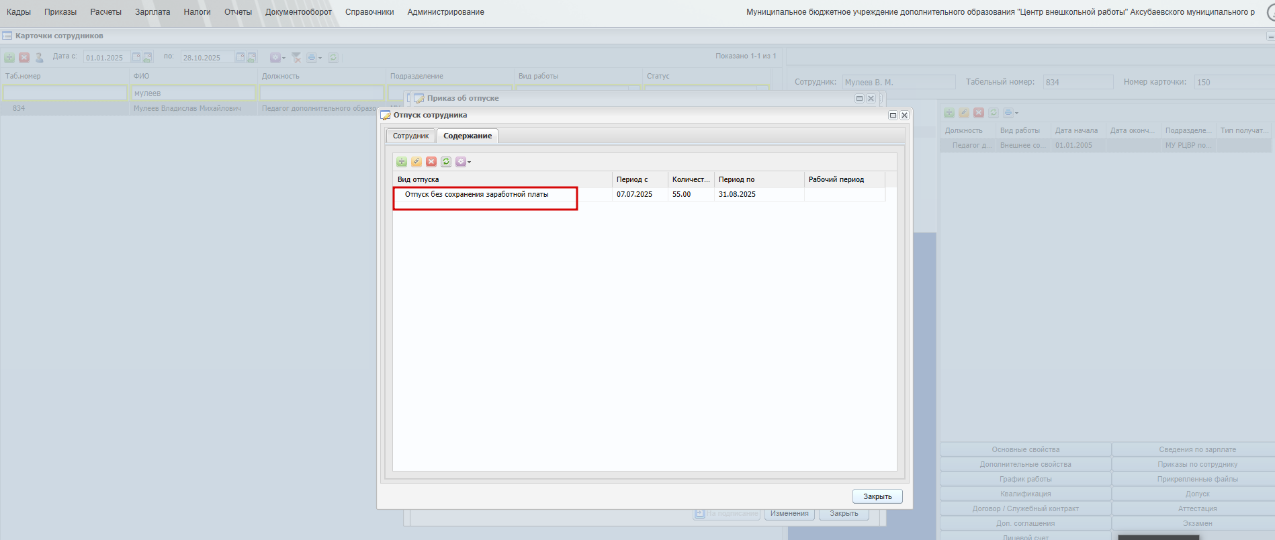
Task: Open the Приказы menu
Action: click(x=60, y=12)
